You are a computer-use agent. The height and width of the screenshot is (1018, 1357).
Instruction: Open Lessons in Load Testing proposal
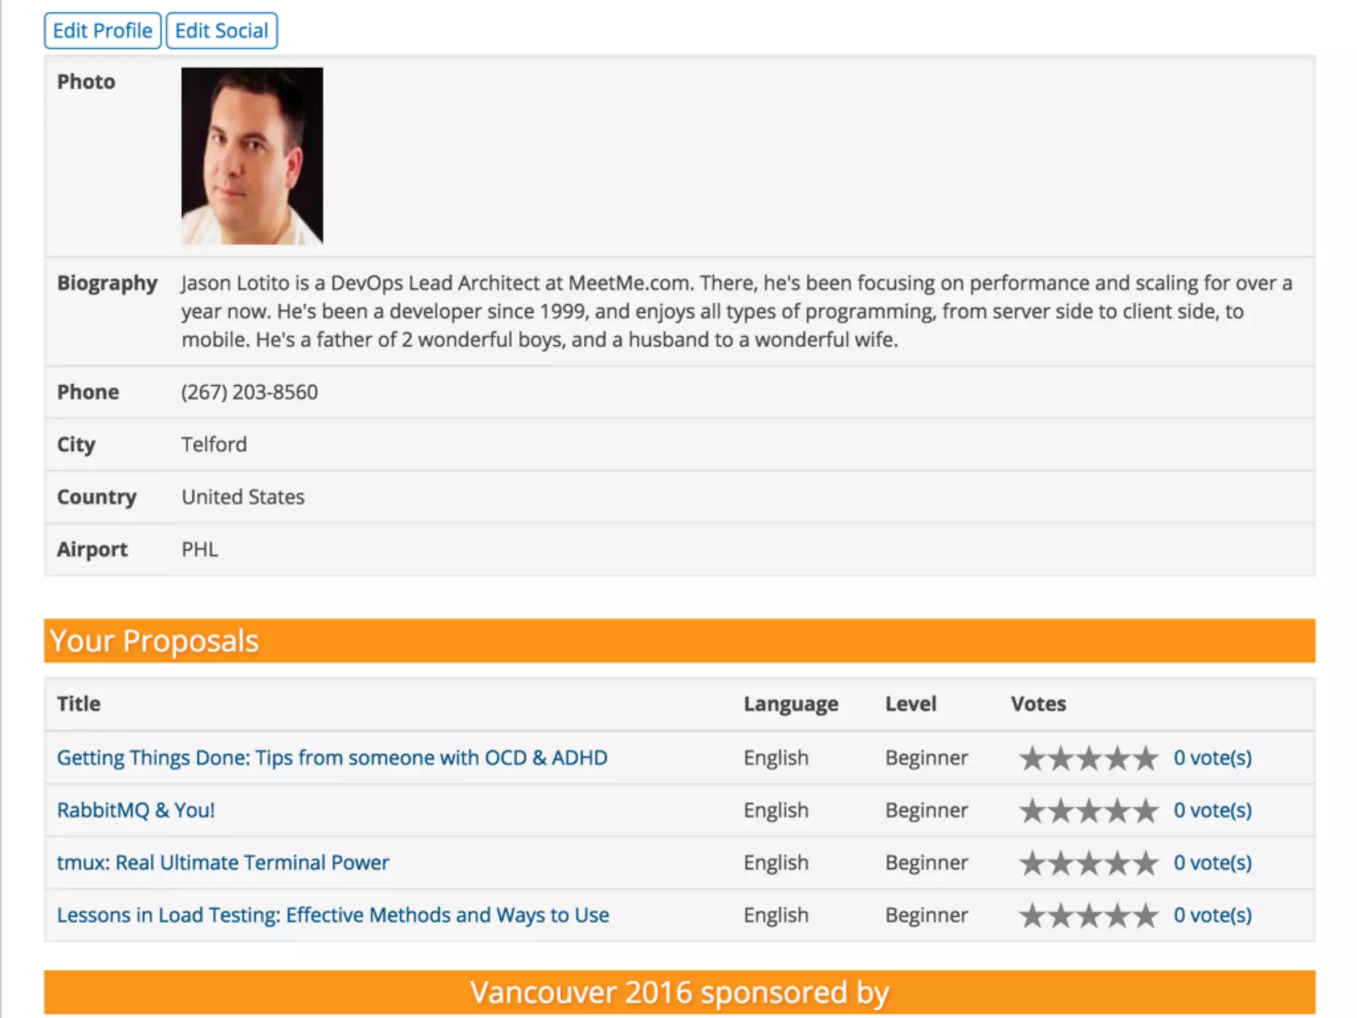(x=333, y=915)
